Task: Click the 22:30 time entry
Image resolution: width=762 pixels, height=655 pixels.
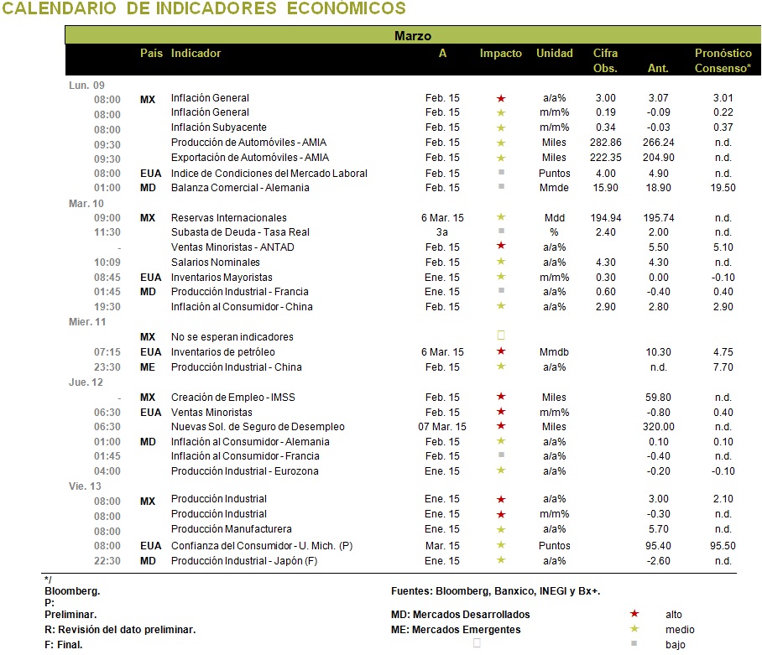Action: 107,561
